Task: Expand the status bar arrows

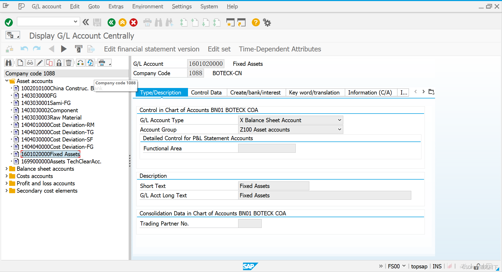Action: 381,266
